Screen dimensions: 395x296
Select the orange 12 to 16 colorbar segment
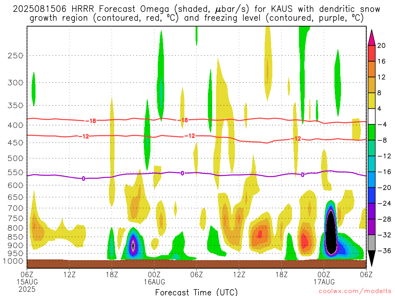(x=371, y=69)
